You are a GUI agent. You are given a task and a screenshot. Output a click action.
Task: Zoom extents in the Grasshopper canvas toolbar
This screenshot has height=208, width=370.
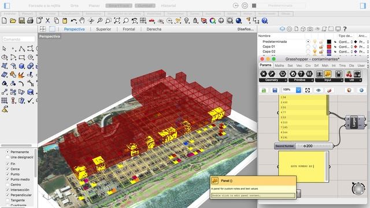pyautogui.click(x=308, y=90)
